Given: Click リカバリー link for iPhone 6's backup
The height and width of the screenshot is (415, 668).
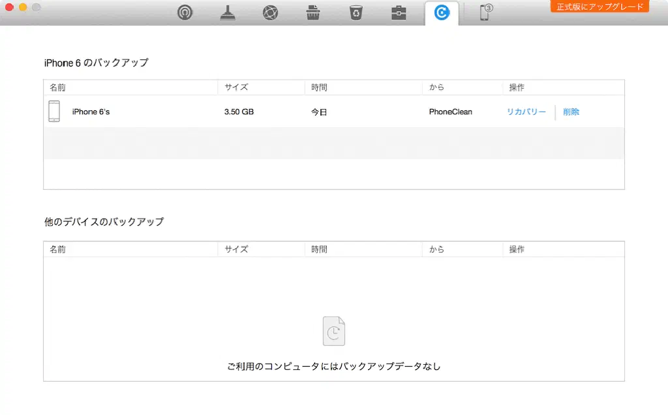Looking at the screenshot, I should [526, 112].
